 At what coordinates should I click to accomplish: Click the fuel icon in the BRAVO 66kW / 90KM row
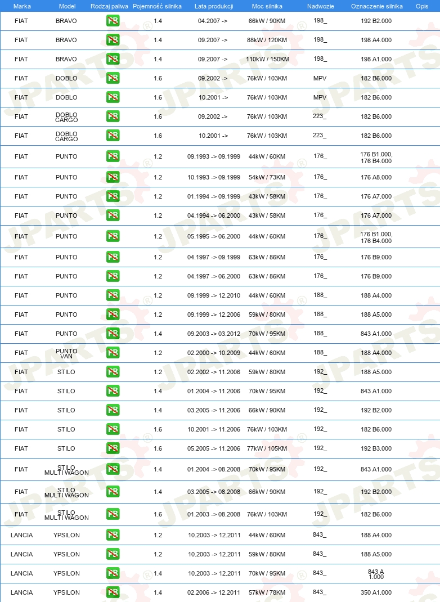coord(113,21)
